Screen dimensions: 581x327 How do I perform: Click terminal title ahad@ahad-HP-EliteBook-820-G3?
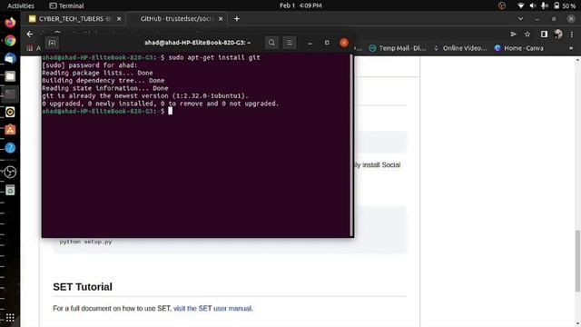(x=198, y=43)
